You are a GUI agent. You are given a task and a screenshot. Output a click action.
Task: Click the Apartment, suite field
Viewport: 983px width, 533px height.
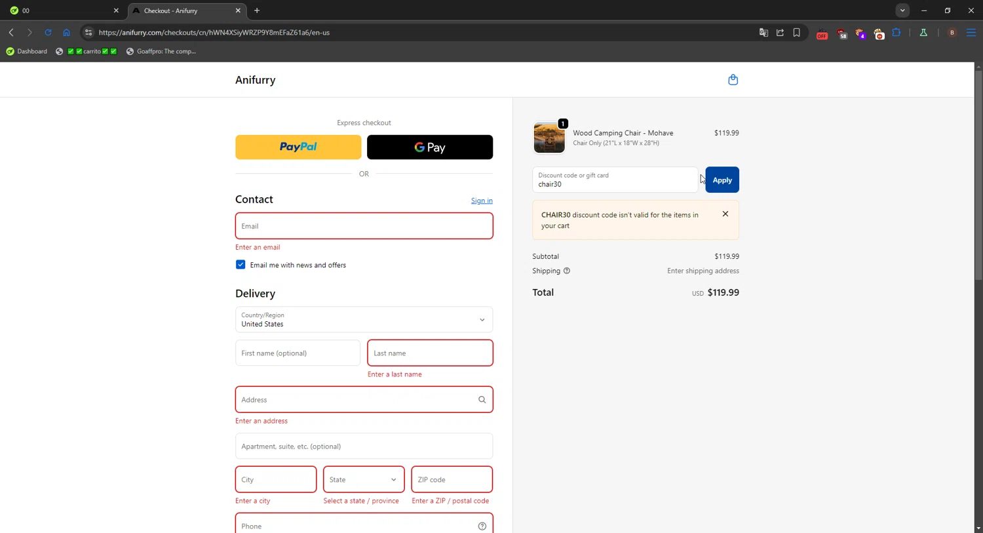point(364,446)
